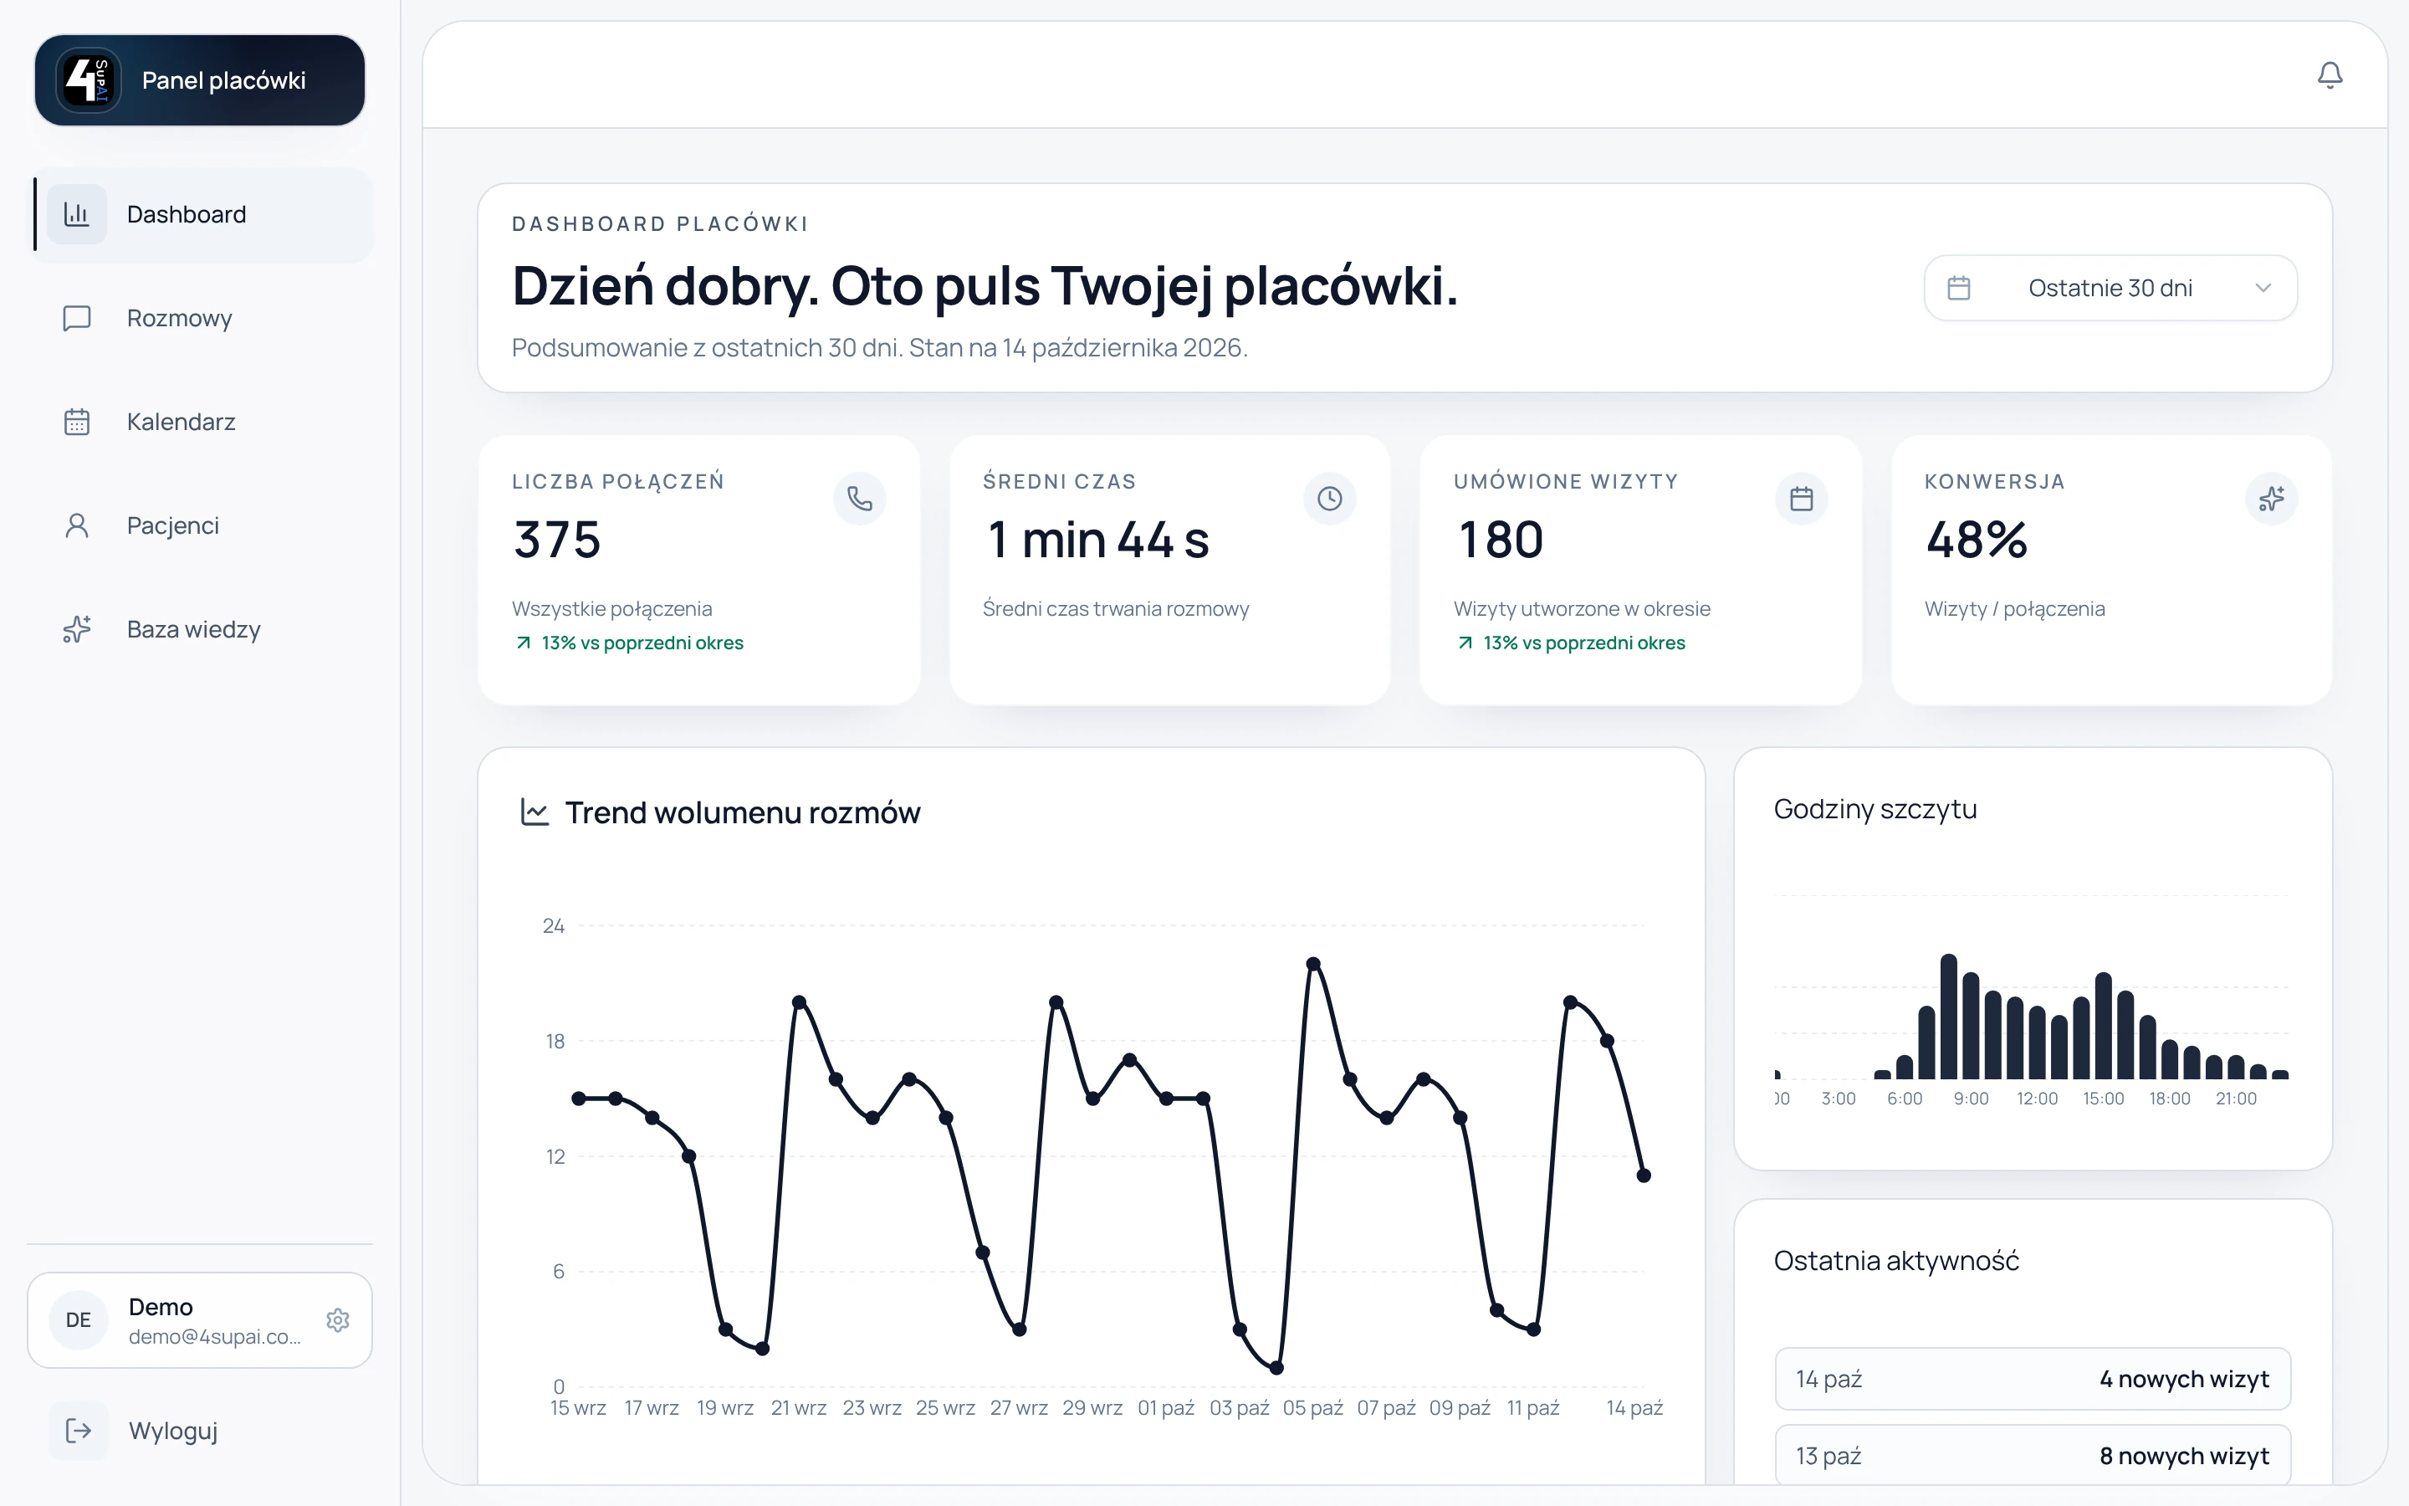Click the Kalendarz calendar icon
The image size is (2409, 1506).
77,422
